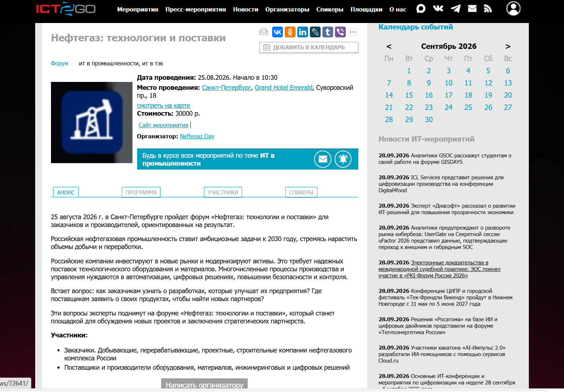Open the О нас menu item

tap(398, 9)
